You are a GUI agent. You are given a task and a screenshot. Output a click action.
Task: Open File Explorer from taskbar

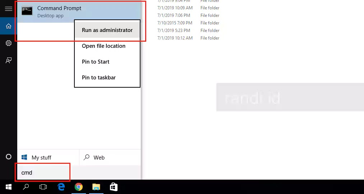[x=96, y=187]
